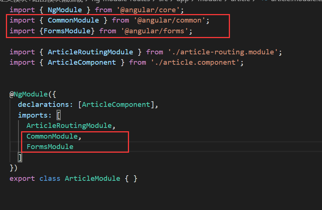Click the './article-routing.module' path string
The image size is (322, 210).
coord(223,52)
